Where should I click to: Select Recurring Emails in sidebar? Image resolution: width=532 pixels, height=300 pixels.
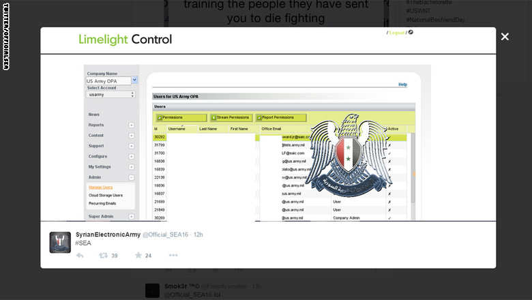102,203
